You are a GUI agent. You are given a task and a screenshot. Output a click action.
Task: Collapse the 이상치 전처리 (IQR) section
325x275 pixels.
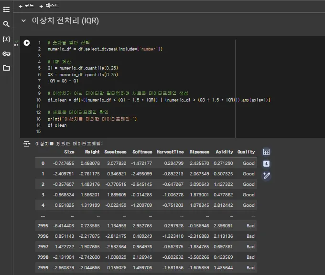(23, 20)
